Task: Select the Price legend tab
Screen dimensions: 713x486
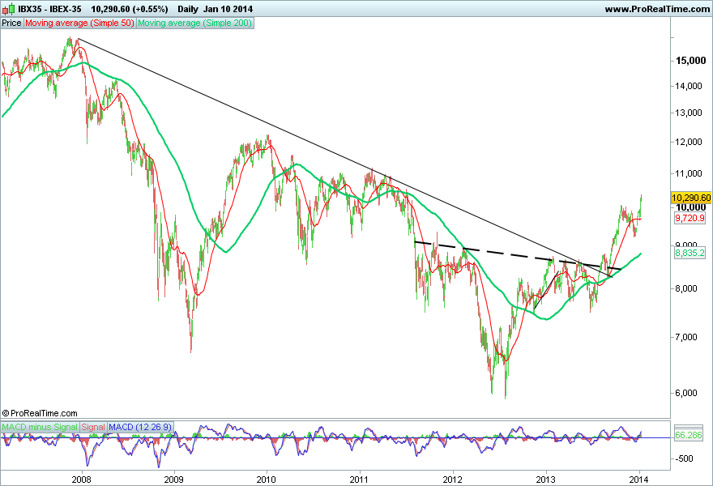Action: [x=12, y=23]
